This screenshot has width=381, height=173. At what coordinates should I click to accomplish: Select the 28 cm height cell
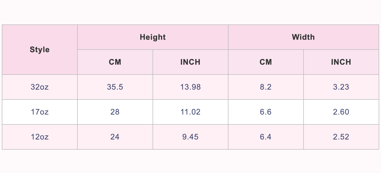pyautogui.click(x=115, y=112)
